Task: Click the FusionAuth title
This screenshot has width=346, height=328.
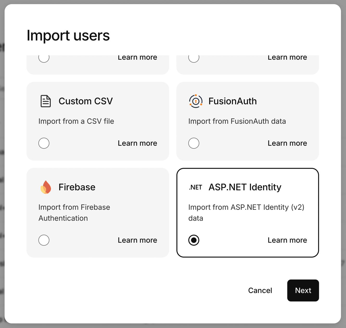Action: tap(233, 101)
